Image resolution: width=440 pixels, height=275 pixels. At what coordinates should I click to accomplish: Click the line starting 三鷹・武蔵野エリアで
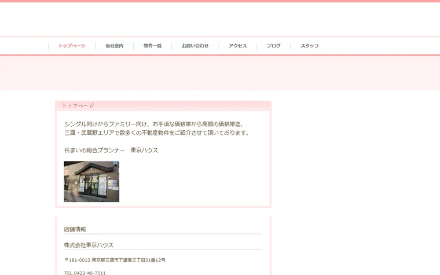pos(157,133)
